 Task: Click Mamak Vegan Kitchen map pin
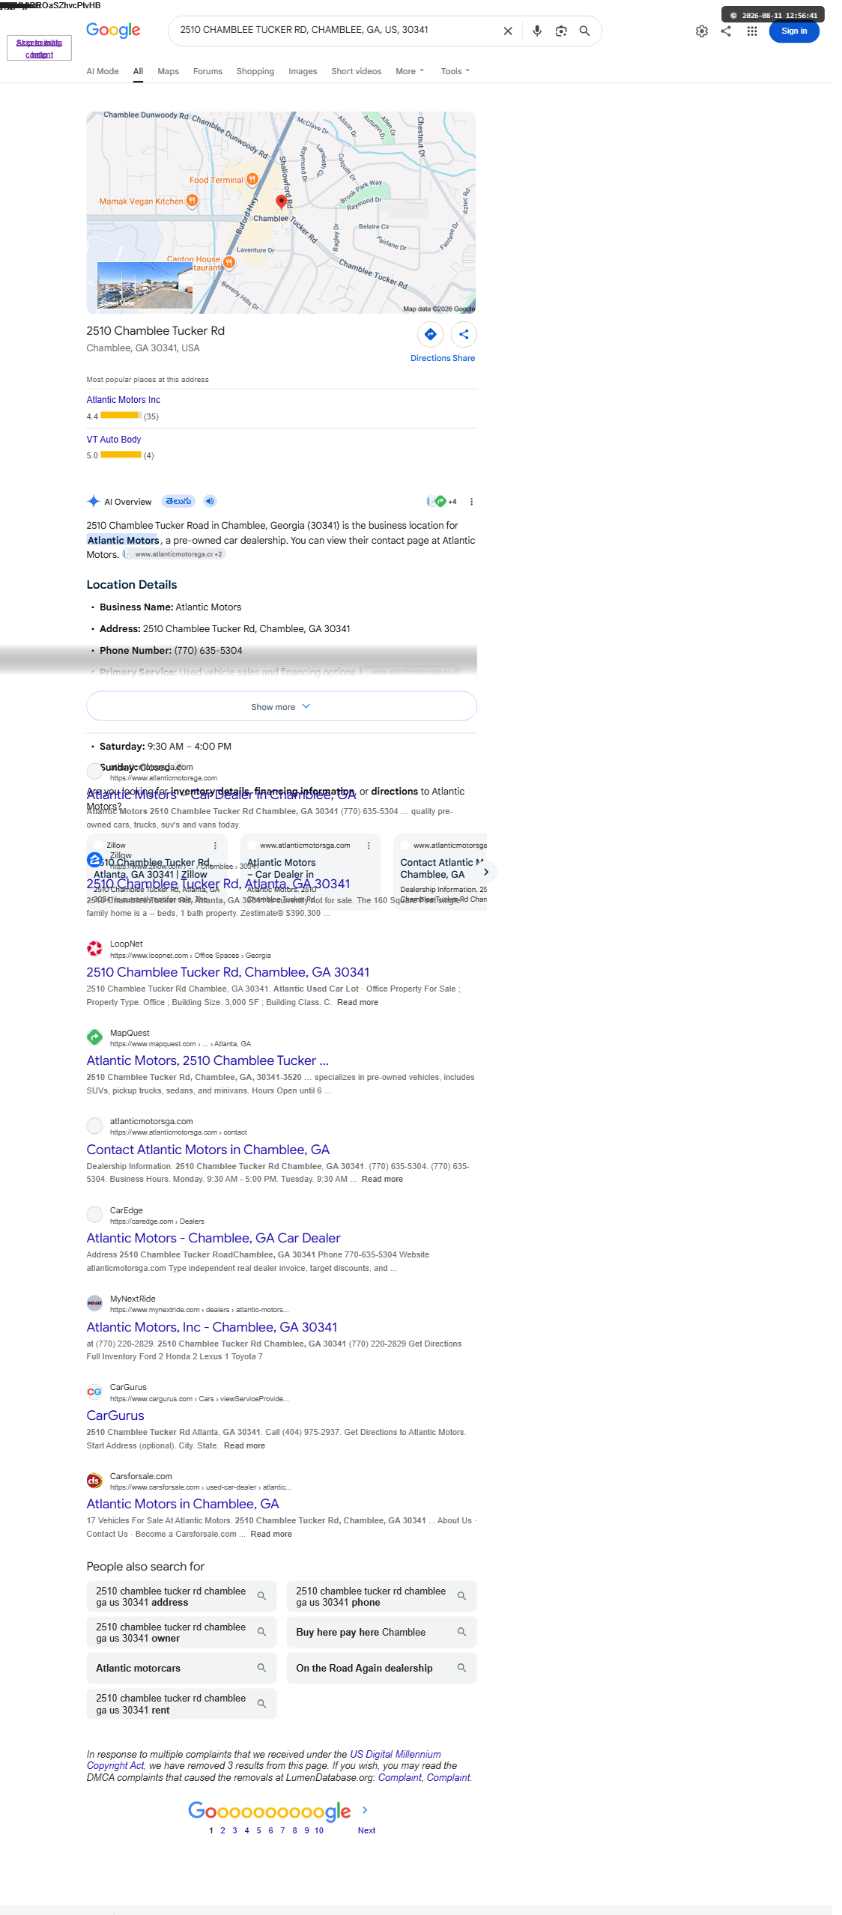192,201
